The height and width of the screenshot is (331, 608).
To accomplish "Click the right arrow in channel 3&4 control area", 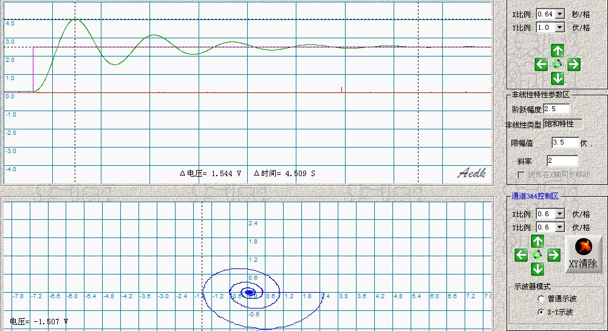I will coord(553,255).
